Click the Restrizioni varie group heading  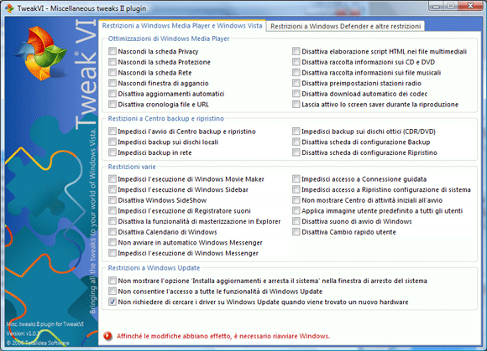[x=132, y=167]
